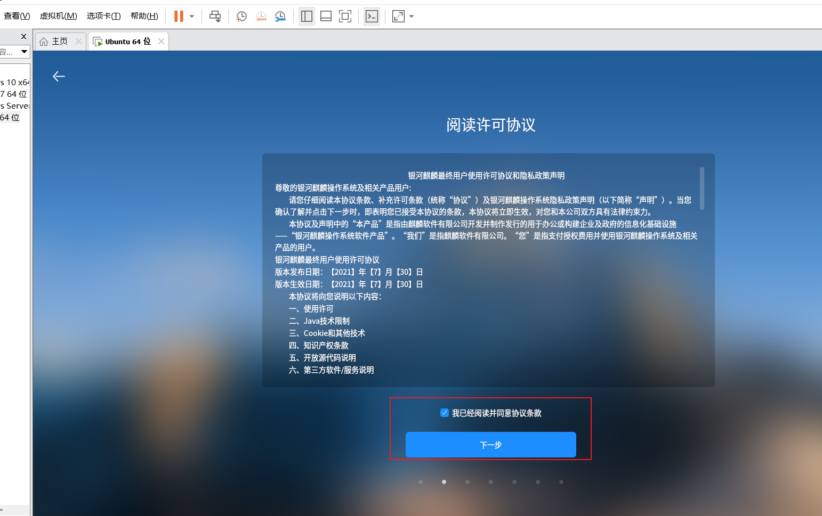
Task: Toggle the console view icon
Action: click(x=372, y=17)
